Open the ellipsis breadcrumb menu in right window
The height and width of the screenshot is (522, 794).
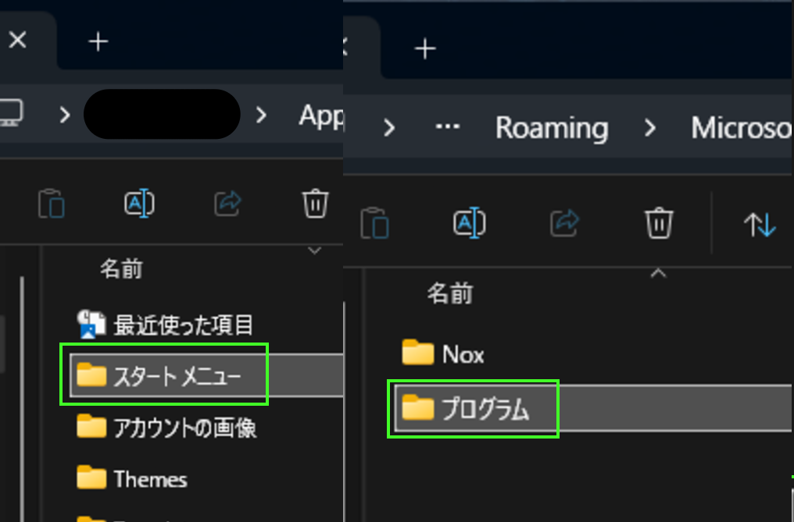(x=448, y=127)
